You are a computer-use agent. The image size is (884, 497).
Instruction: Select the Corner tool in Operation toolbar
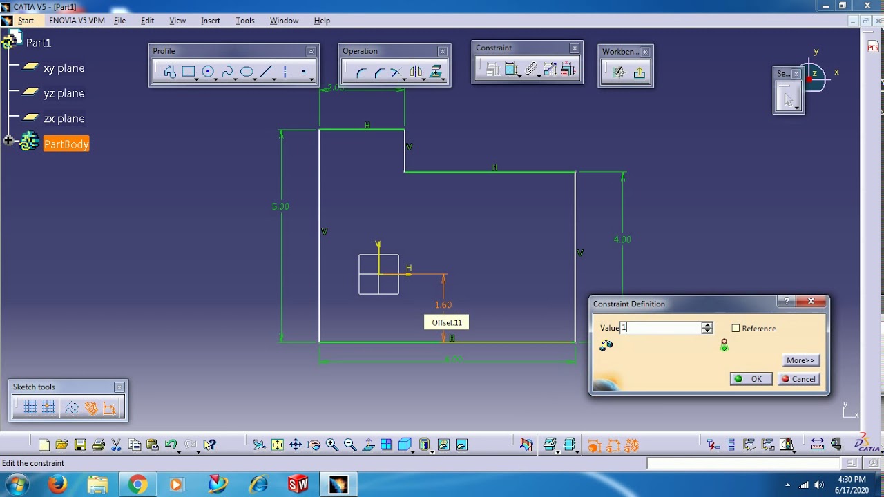tap(361, 72)
